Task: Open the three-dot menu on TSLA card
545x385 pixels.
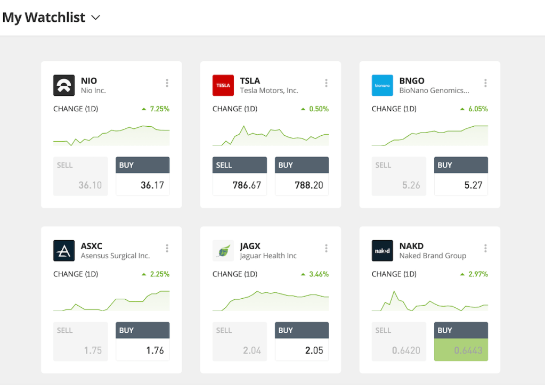Action: [x=326, y=83]
